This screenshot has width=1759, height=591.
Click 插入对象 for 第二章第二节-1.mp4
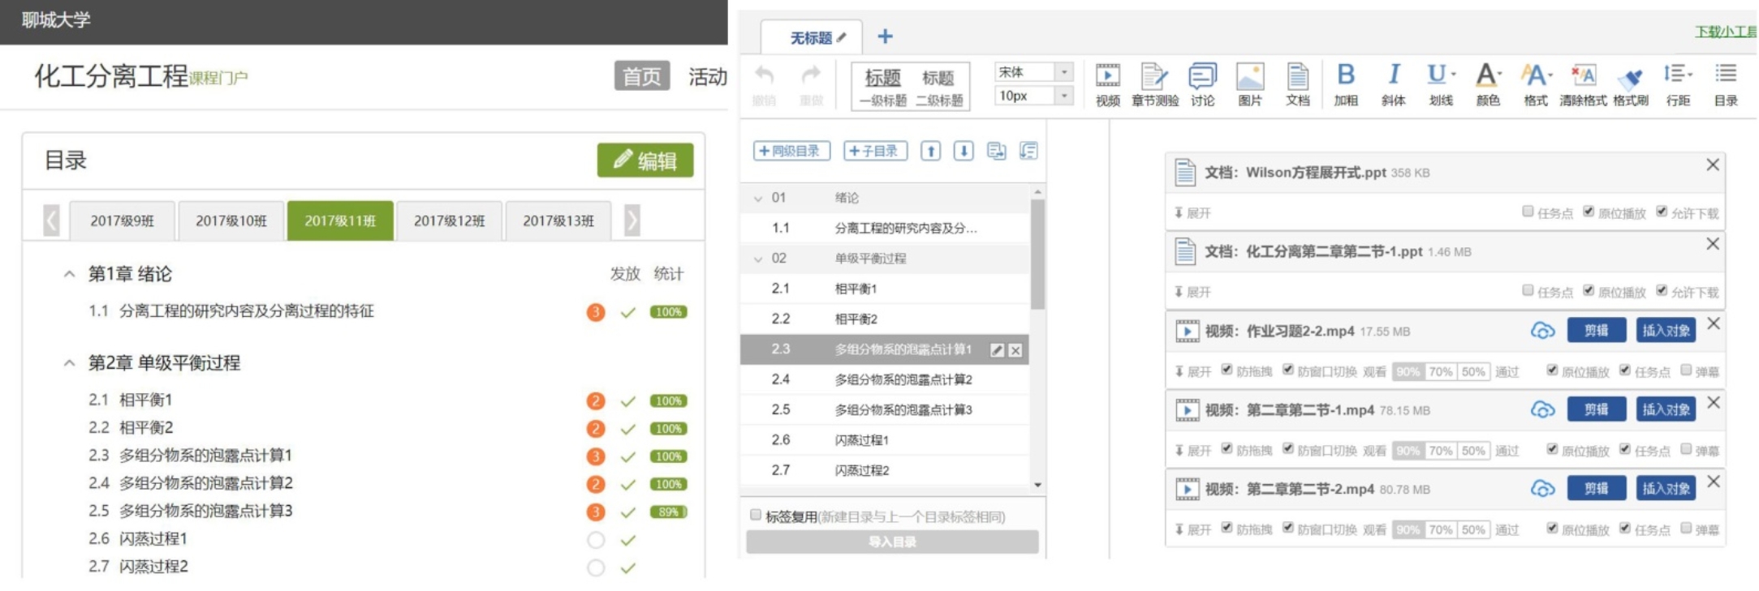point(1665,409)
